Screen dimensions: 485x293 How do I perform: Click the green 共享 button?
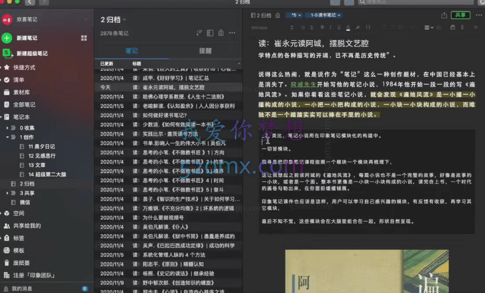[x=460, y=15]
